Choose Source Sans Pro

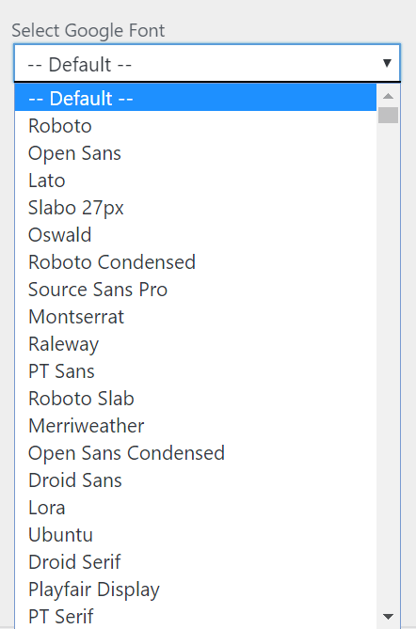pyautogui.click(x=196, y=290)
